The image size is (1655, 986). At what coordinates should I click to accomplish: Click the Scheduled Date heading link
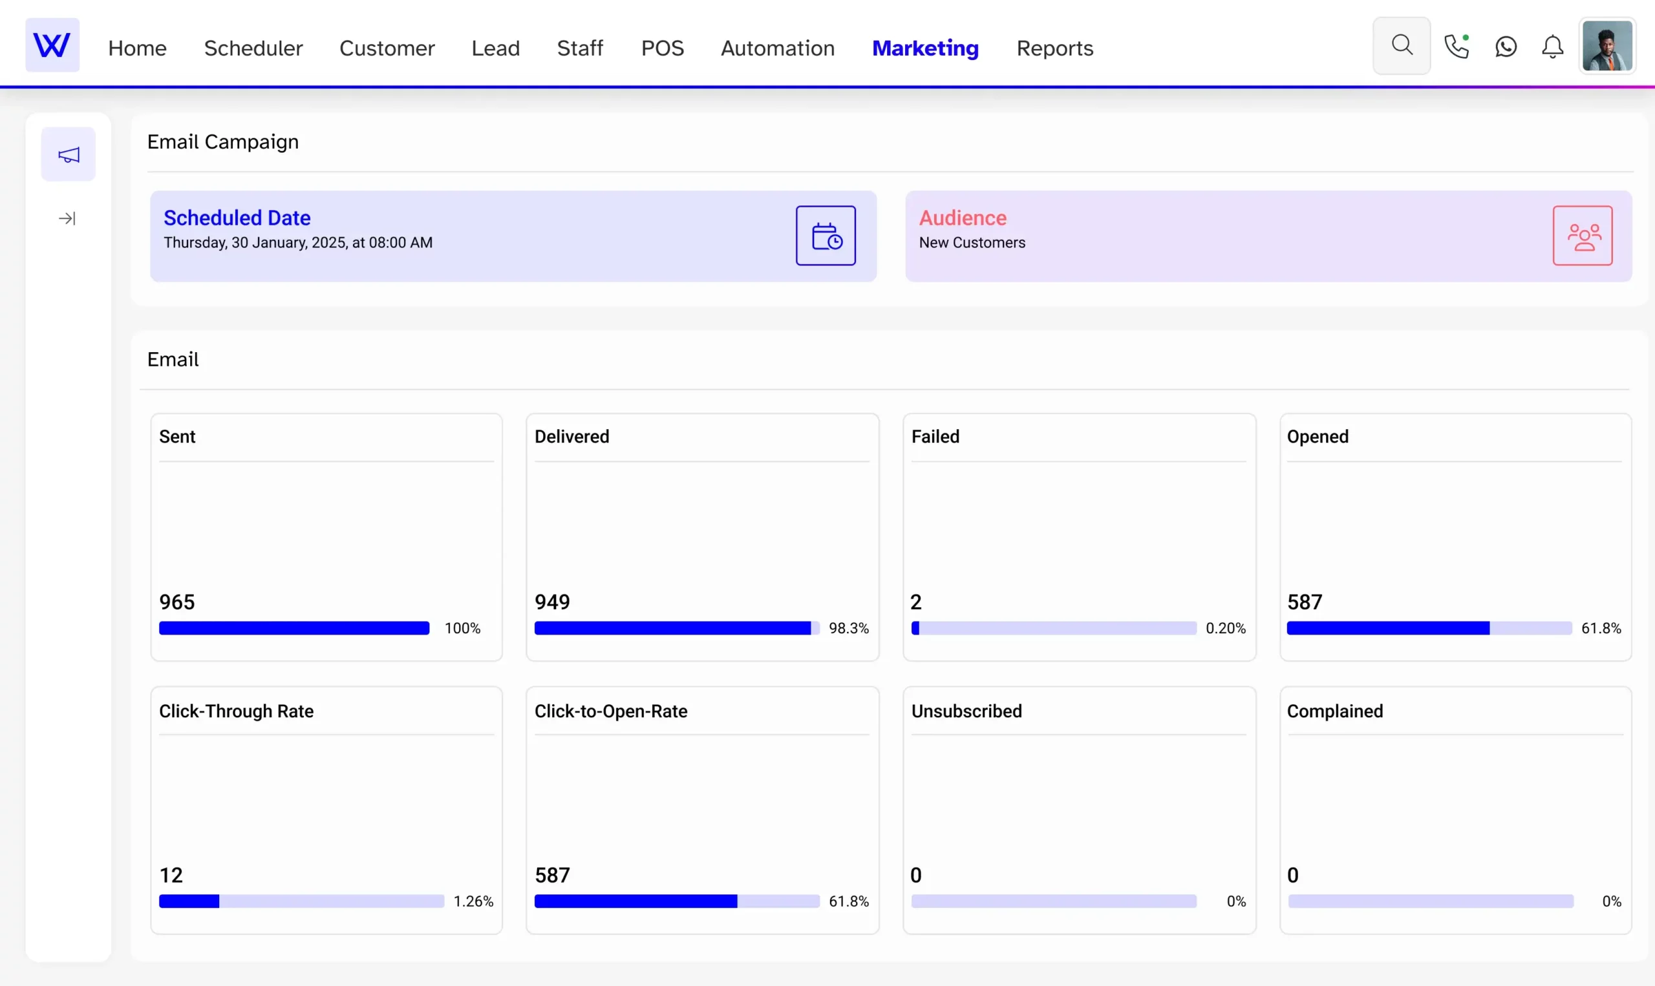237,218
